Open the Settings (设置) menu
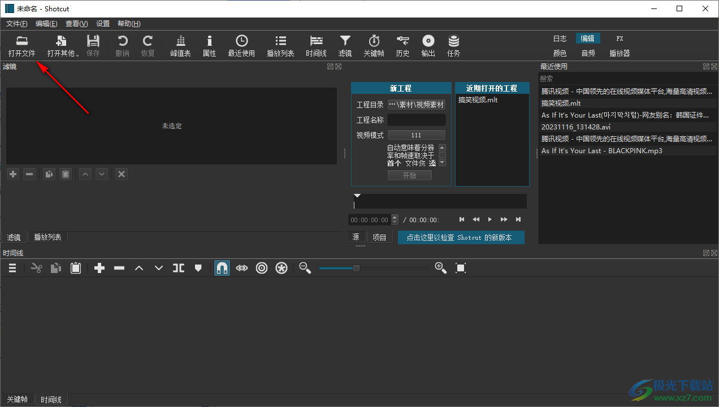The width and height of the screenshot is (719, 407). [x=103, y=24]
